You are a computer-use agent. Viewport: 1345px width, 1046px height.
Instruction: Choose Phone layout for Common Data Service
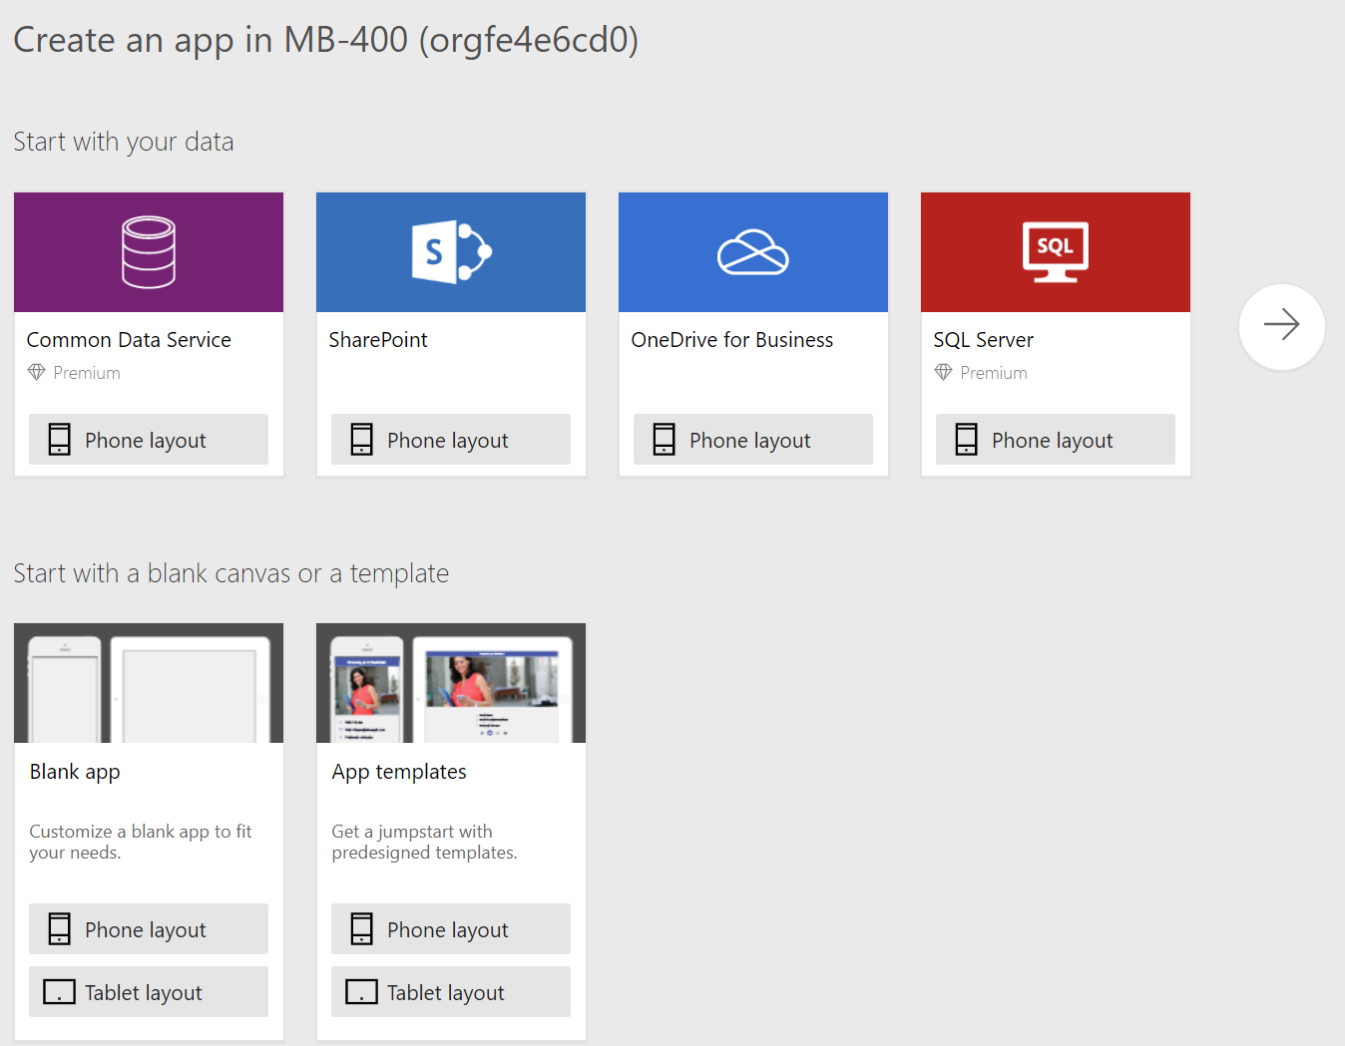point(149,440)
